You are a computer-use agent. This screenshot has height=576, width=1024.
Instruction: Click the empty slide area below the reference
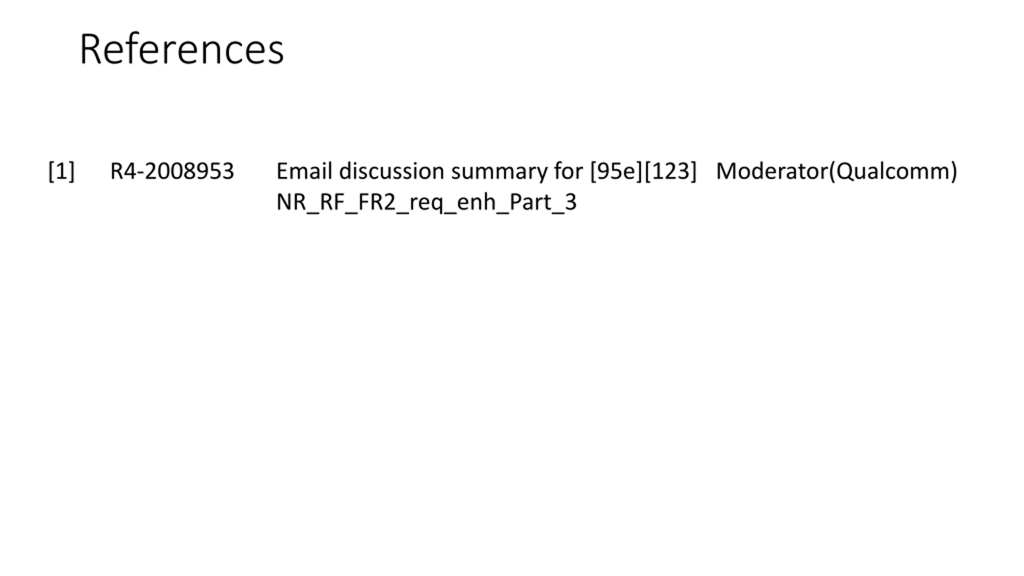point(512,380)
